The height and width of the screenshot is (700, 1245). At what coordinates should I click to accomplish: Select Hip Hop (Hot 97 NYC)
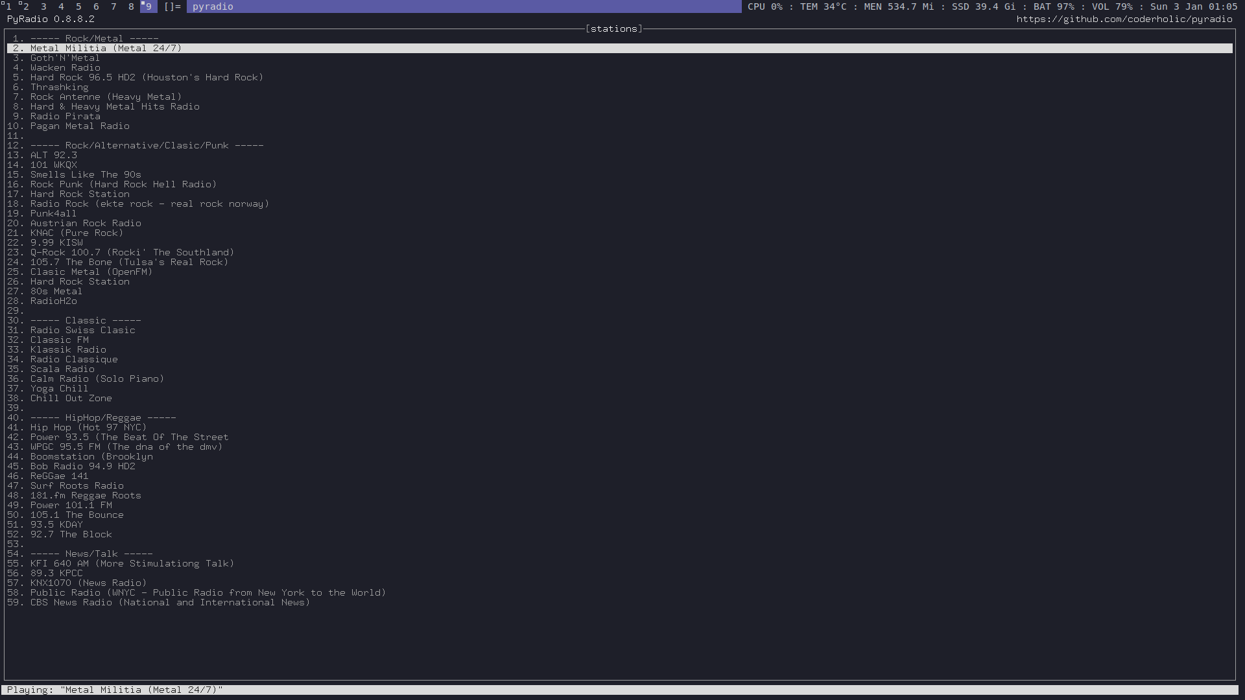pos(88,427)
